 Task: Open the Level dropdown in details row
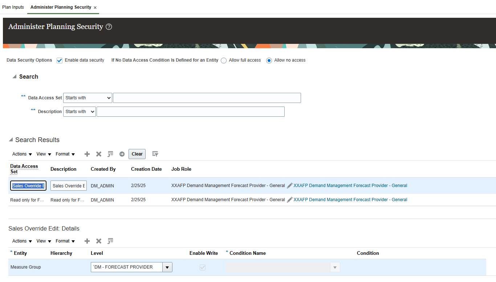[x=167, y=267]
